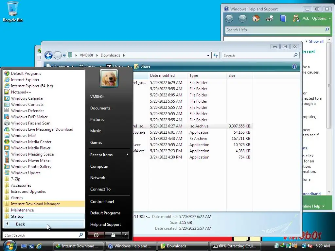Image resolution: width=335 pixels, height=251 pixels.
Task: Click Connect To in Start menu
Action: point(100,189)
